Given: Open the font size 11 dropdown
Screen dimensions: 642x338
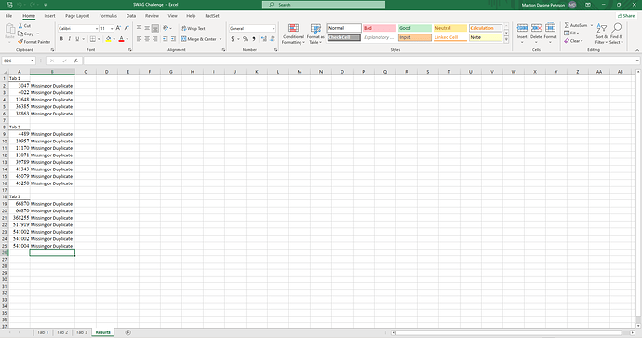Looking at the screenshot, I should tap(112, 29).
